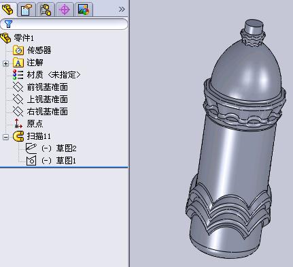Click the 前视基准面 plane icon
The image size is (293, 267).
(x=18, y=87)
